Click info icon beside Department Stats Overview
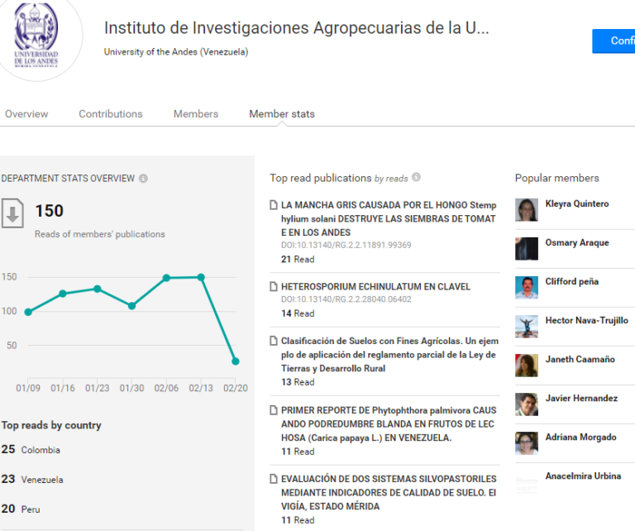Viewport: 635px width, 531px height. [143, 178]
